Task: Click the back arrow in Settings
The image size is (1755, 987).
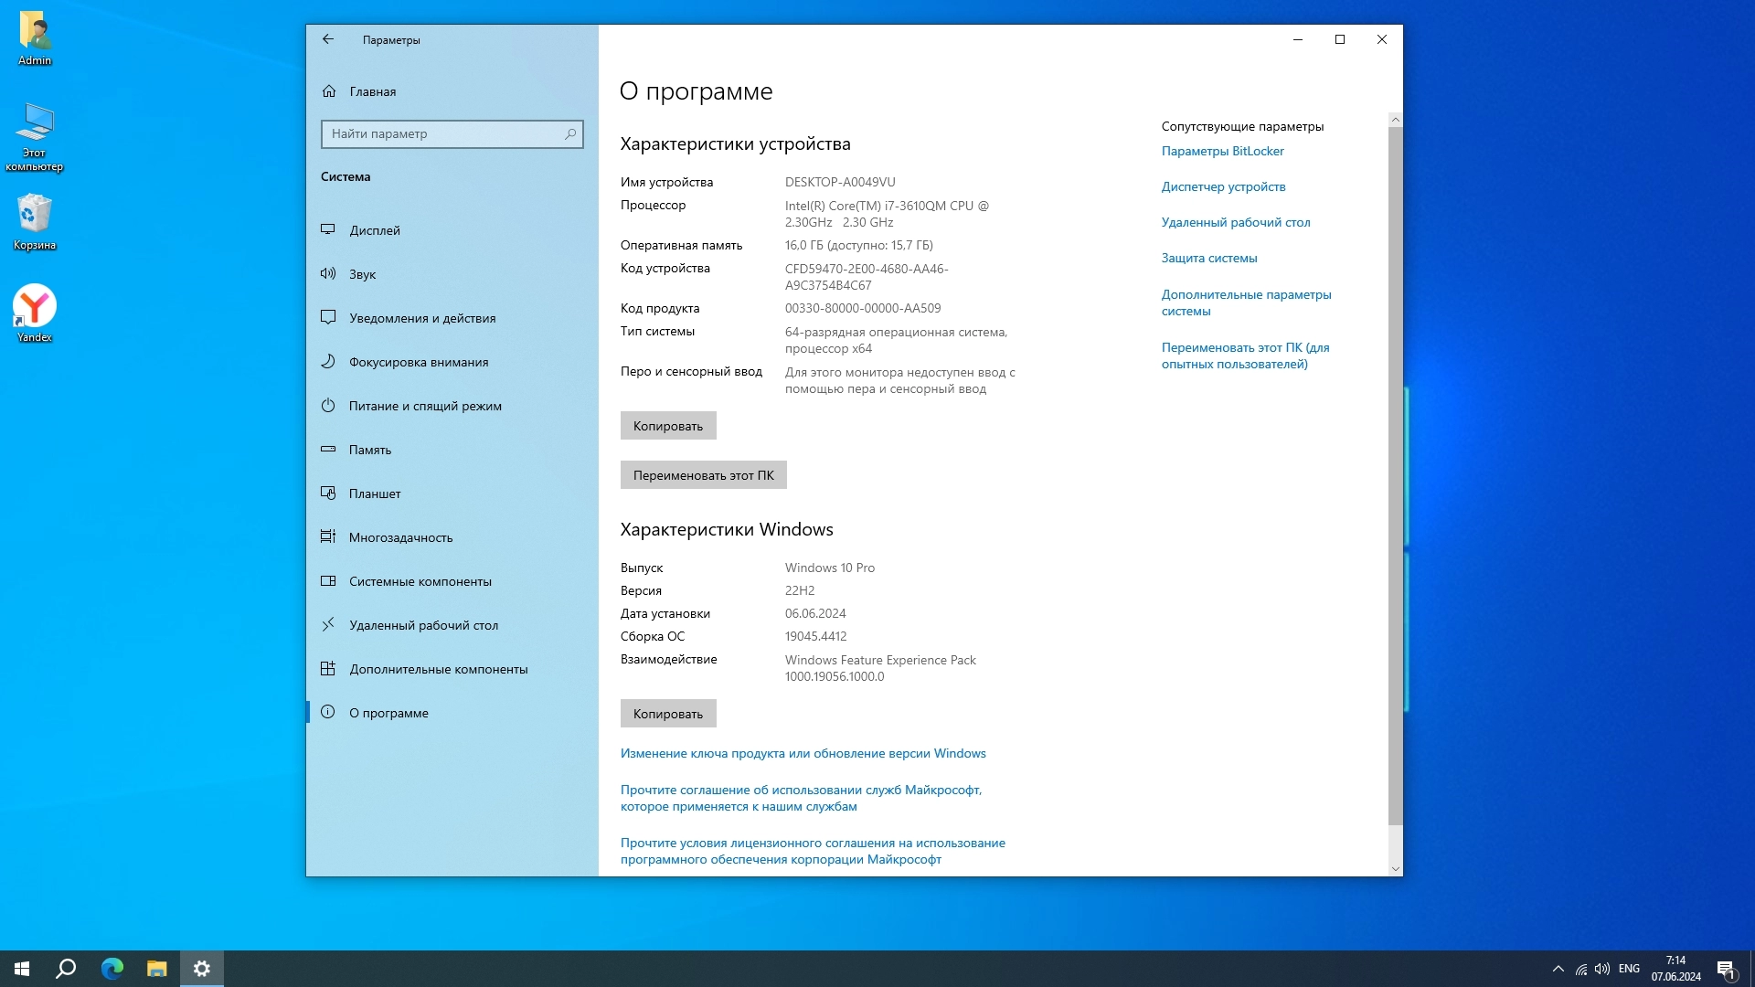Action: (328, 39)
